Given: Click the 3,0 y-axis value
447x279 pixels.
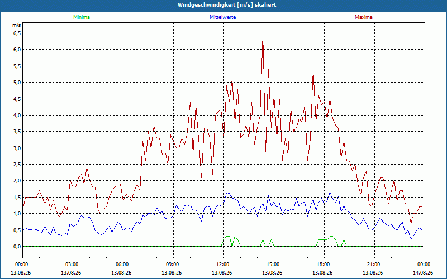Looking at the screenshot, I should [17, 148].
